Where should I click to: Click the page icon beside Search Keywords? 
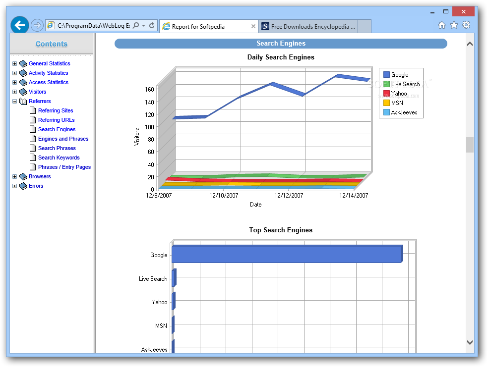click(x=33, y=157)
